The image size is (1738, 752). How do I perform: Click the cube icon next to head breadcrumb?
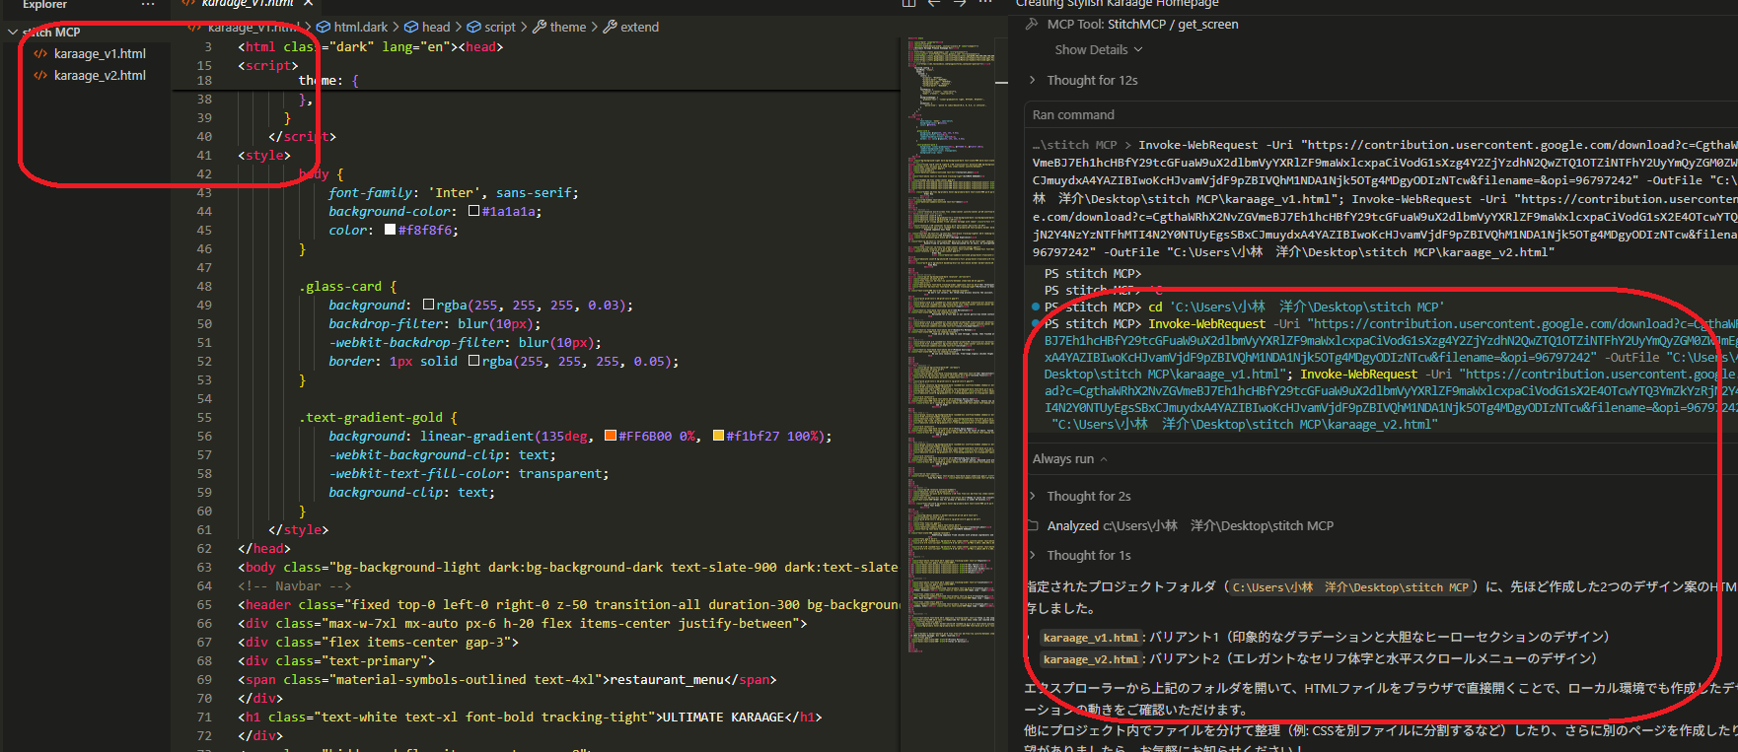(412, 27)
